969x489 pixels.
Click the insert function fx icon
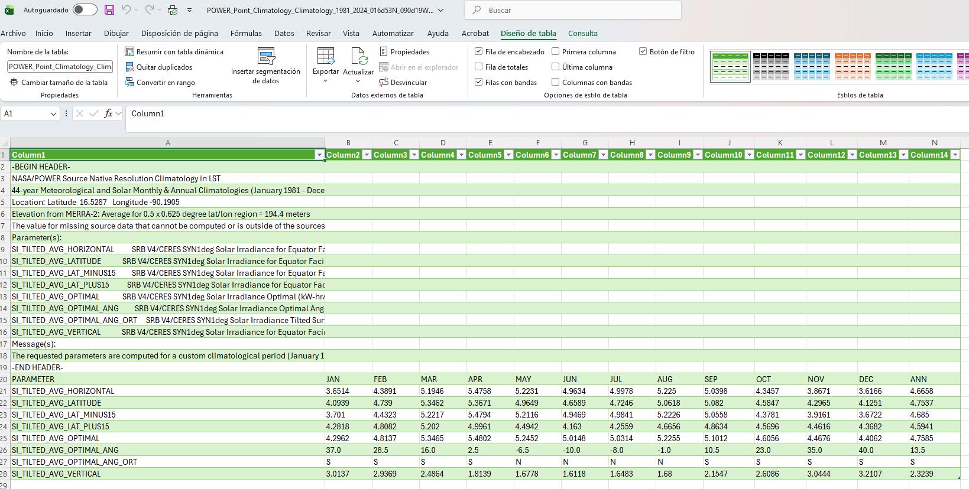click(x=108, y=113)
